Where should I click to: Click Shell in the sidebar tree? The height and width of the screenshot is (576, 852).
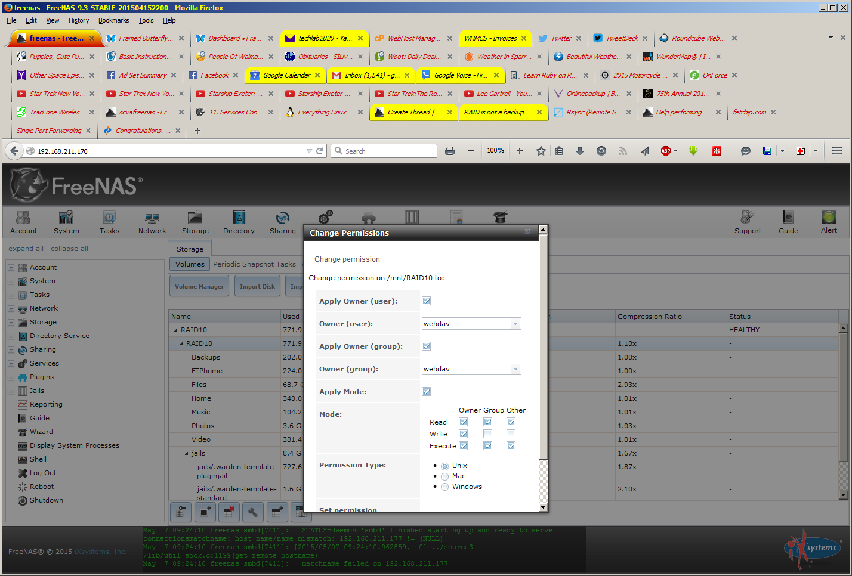pos(38,459)
